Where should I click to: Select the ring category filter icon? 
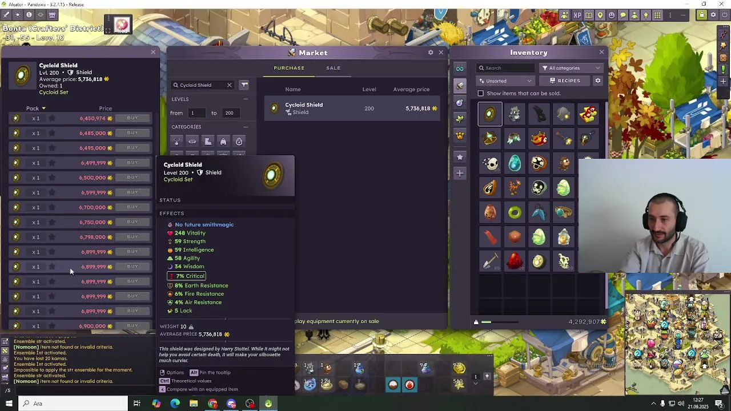coord(192,142)
